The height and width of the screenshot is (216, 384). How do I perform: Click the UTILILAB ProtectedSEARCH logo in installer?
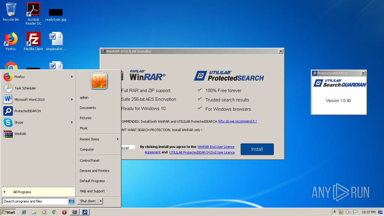[229, 76]
